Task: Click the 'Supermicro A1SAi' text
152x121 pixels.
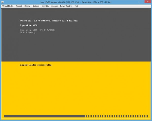Action: 29,25
